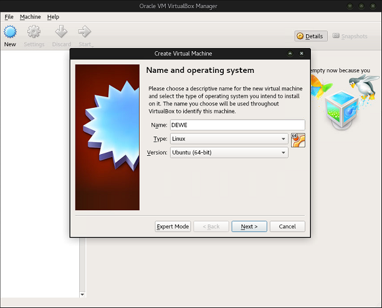The image size is (382, 308).
Task: Switch to the Snapshots view button
Action: tap(350, 36)
